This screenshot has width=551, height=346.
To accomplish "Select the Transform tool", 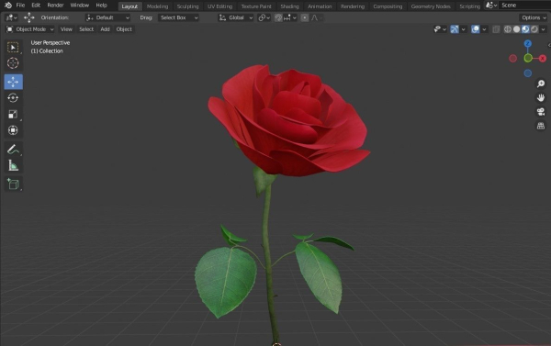I will (x=13, y=130).
